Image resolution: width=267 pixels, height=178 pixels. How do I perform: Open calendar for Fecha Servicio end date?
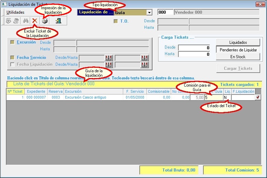(145, 58)
